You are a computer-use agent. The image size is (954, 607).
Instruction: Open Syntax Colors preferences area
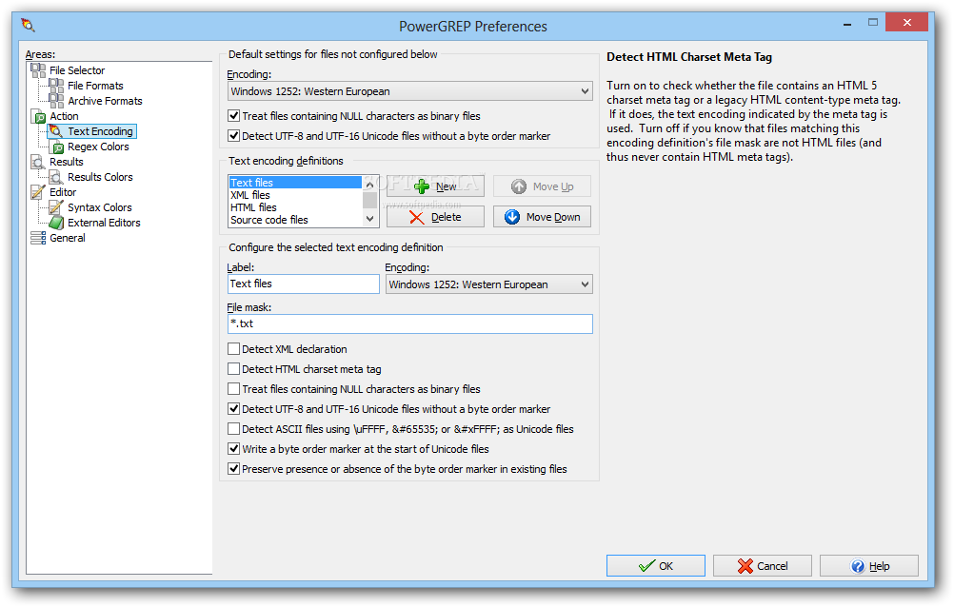click(99, 207)
